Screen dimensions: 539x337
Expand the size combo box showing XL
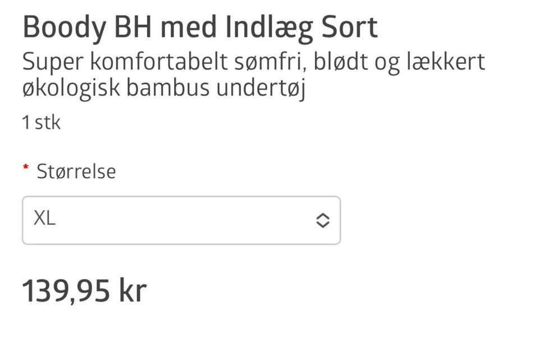point(181,220)
